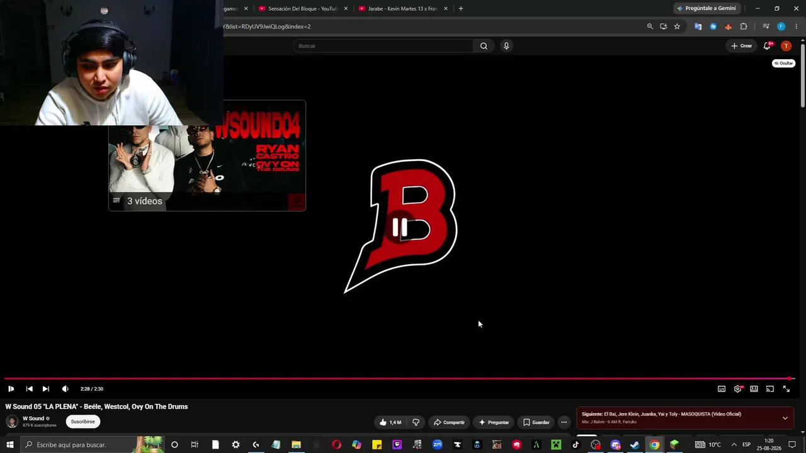Open File Explorer on taskbar
Image resolution: width=806 pixels, height=453 pixels.
[296, 445]
